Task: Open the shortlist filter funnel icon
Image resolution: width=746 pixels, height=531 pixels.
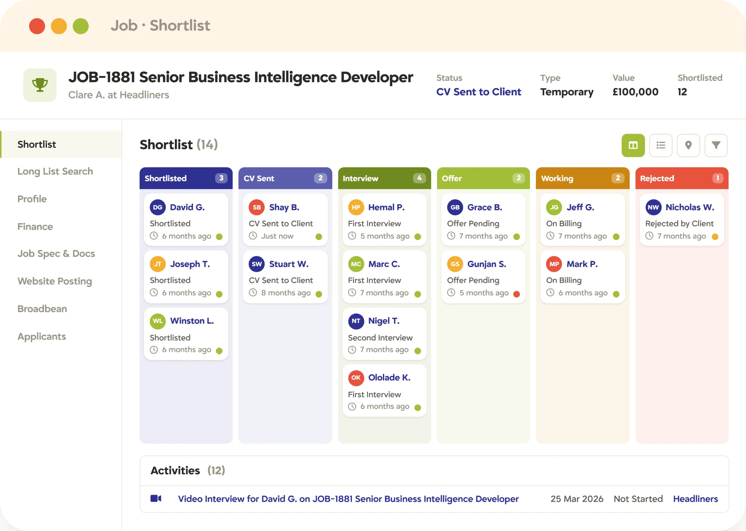Action: [716, 145]
